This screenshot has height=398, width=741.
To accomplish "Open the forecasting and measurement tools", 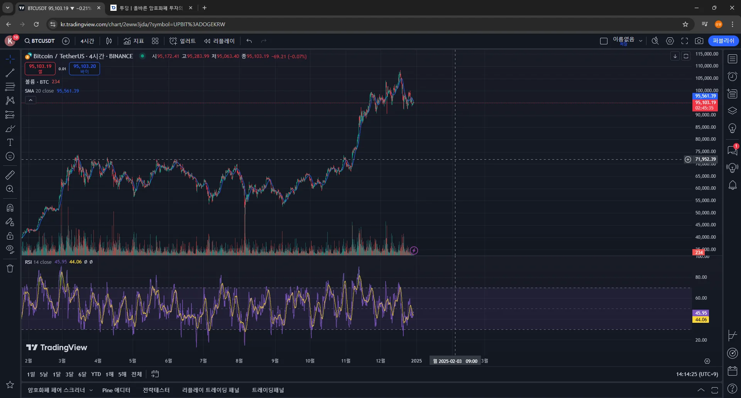I will (x=10, y=115).
